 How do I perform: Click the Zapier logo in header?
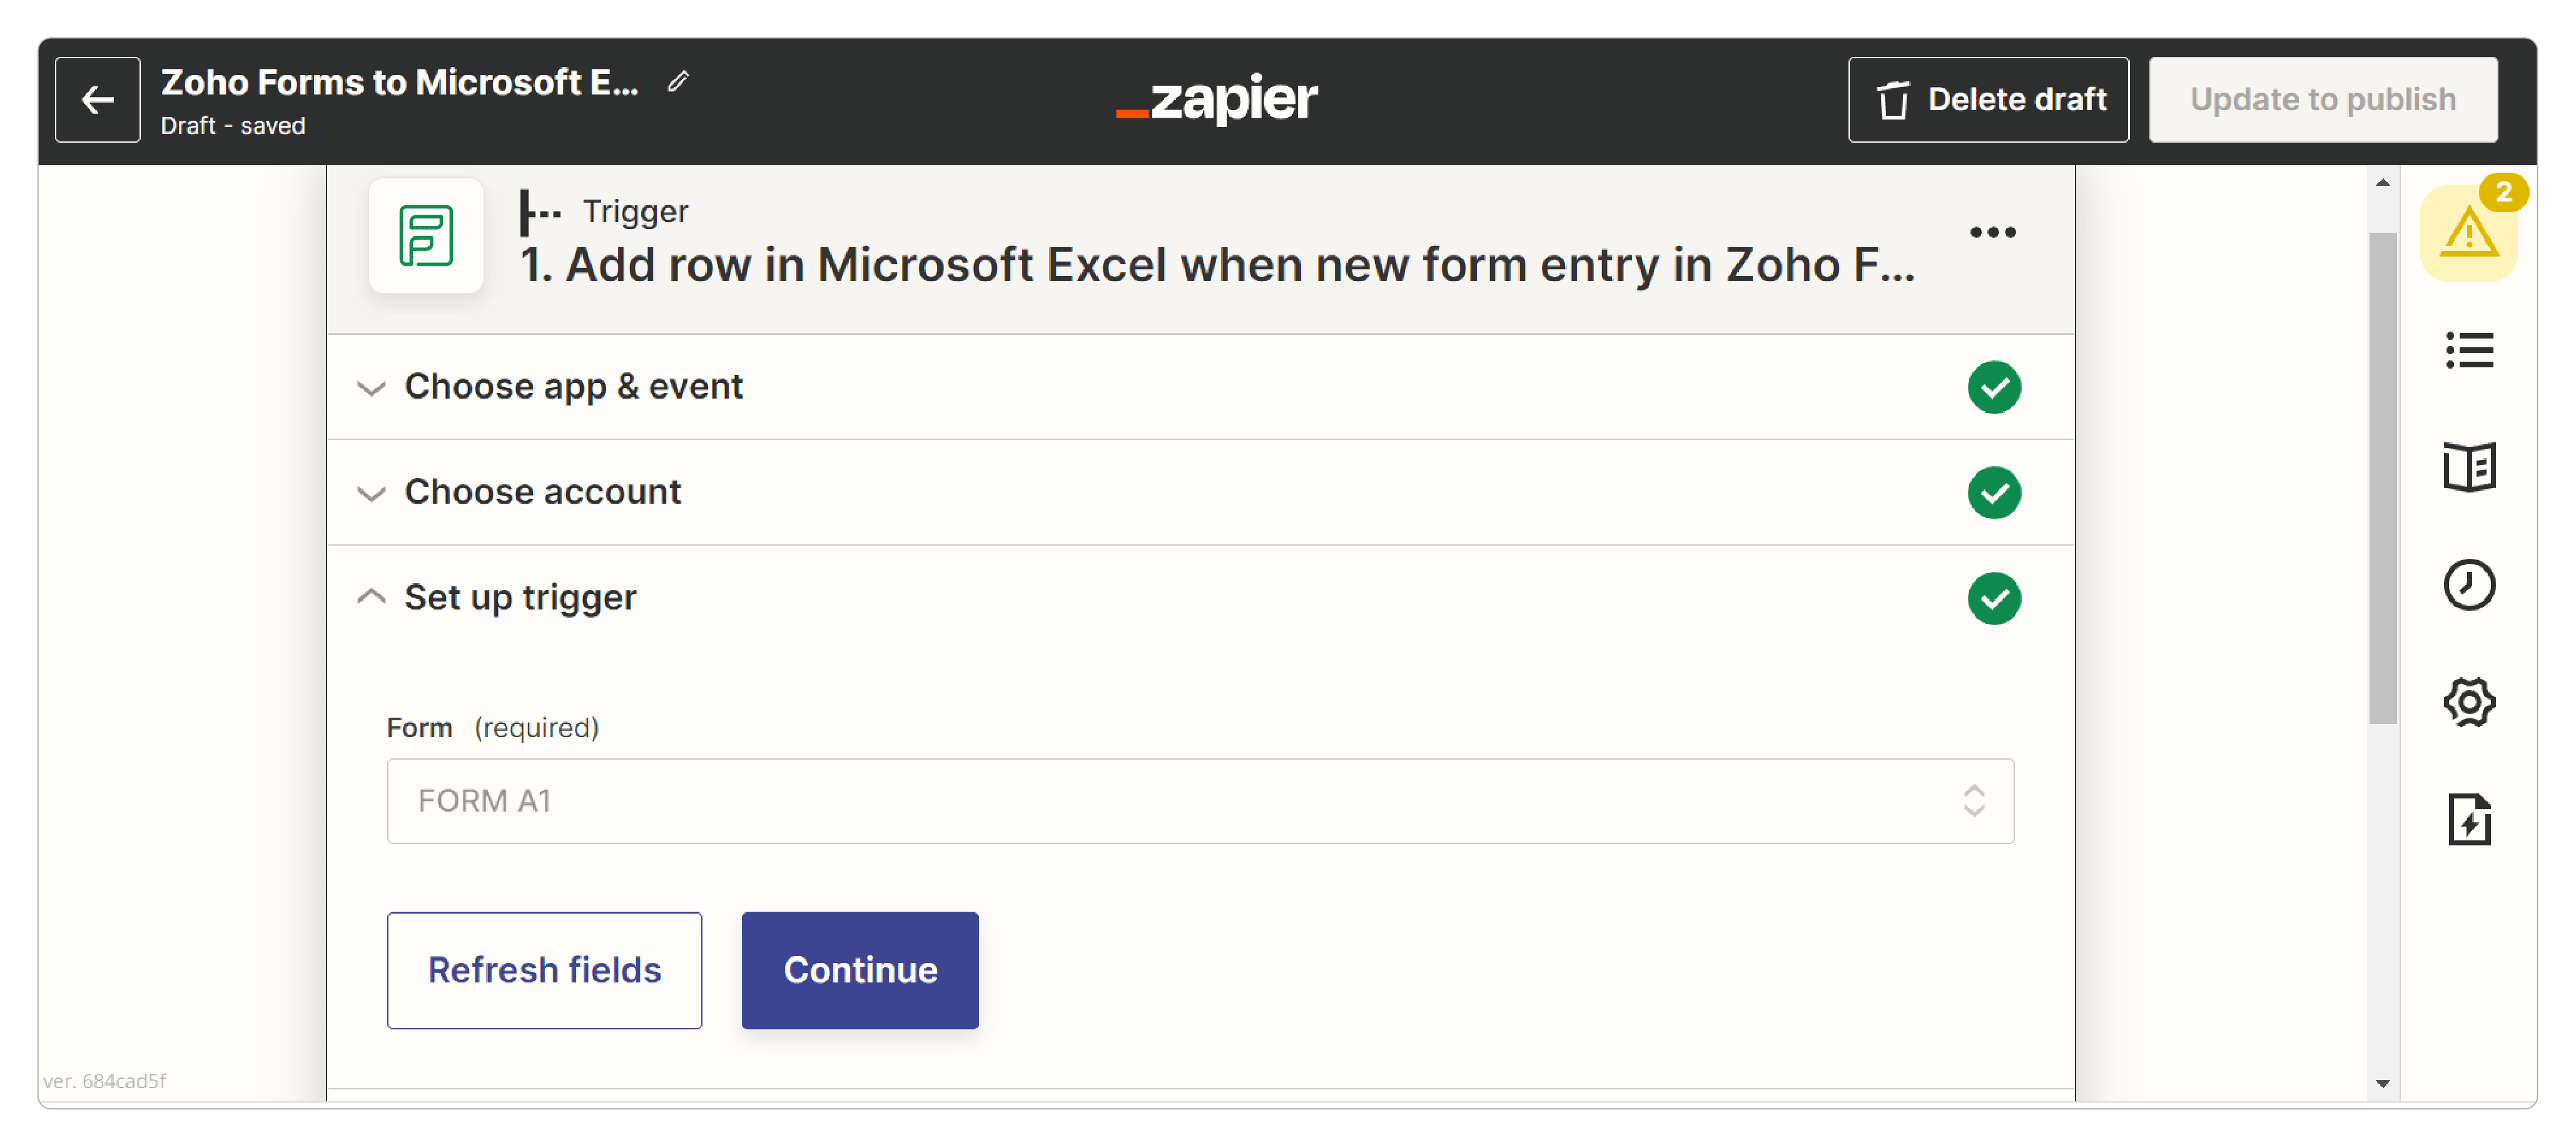(x=1217, y=99)
